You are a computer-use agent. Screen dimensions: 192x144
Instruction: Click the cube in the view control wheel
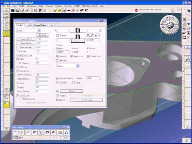(170, 25)
